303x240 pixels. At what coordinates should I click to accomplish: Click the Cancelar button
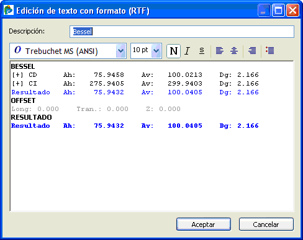pyautogui.click(x=266, y=224)
